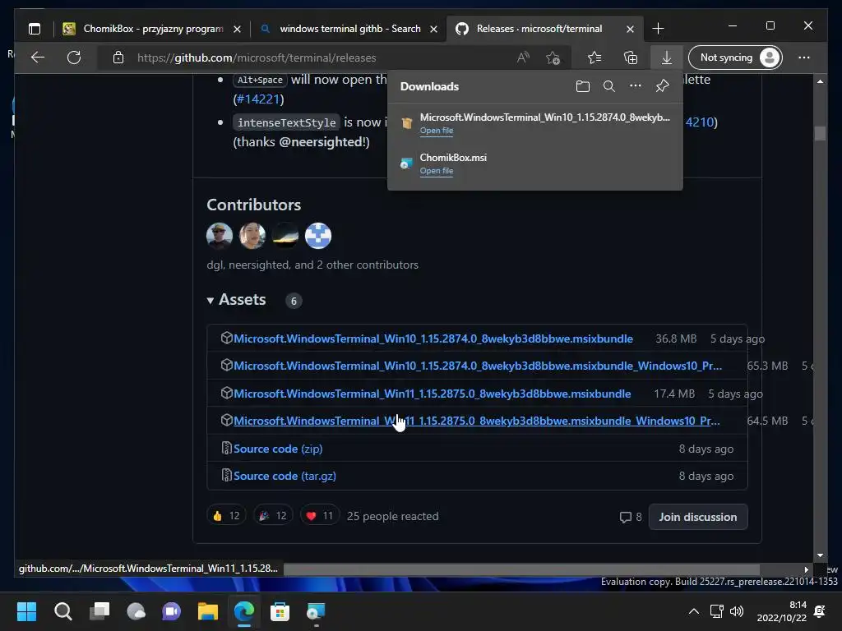This screenshot has height=631, width=842.
Task: Click the horizontal scrollbar at page bottom
Action: tap(520, 569)
